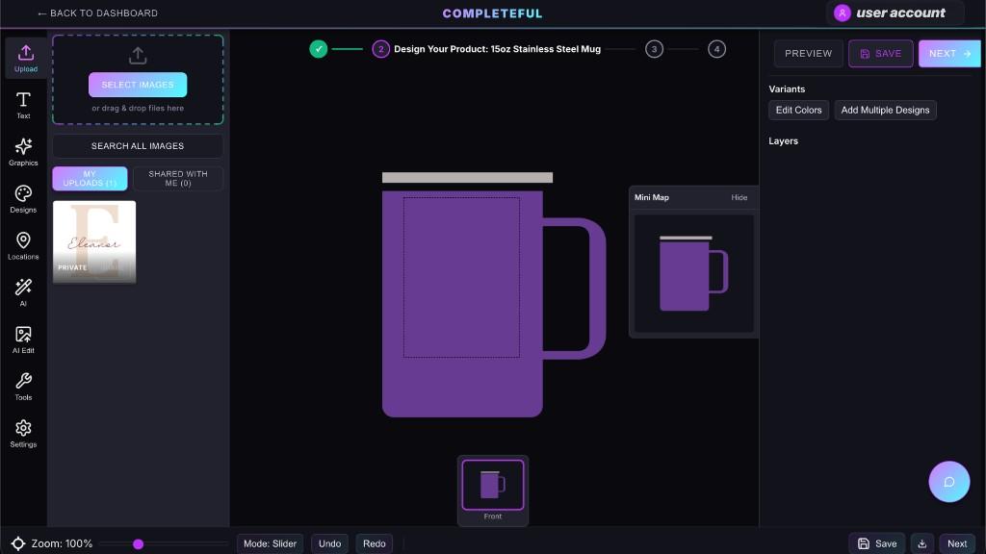Screen dimensions: 986x554
Task: Select the AI Edit sidebar icon
Action: pos(23,339)
